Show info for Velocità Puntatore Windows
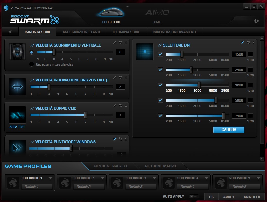The image size is (267, 202). pos(126,139)
